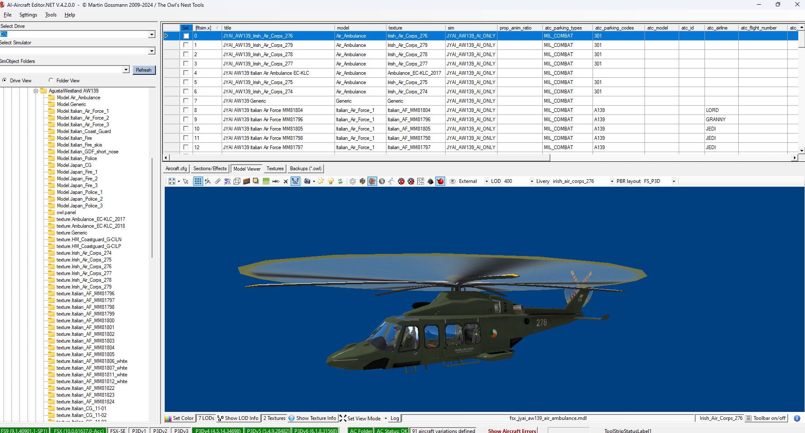This screenshot has height=433, width=805.
Task: Click the small black airplane icon
Action: click(x=286, y=181)
